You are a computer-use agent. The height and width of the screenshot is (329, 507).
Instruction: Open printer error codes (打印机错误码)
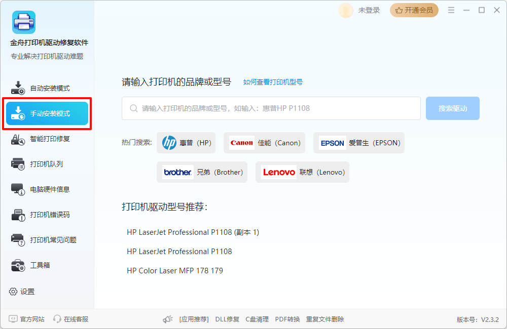coord(49,215)
